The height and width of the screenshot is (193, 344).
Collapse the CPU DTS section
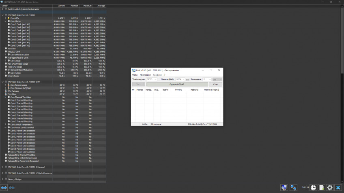2,82
